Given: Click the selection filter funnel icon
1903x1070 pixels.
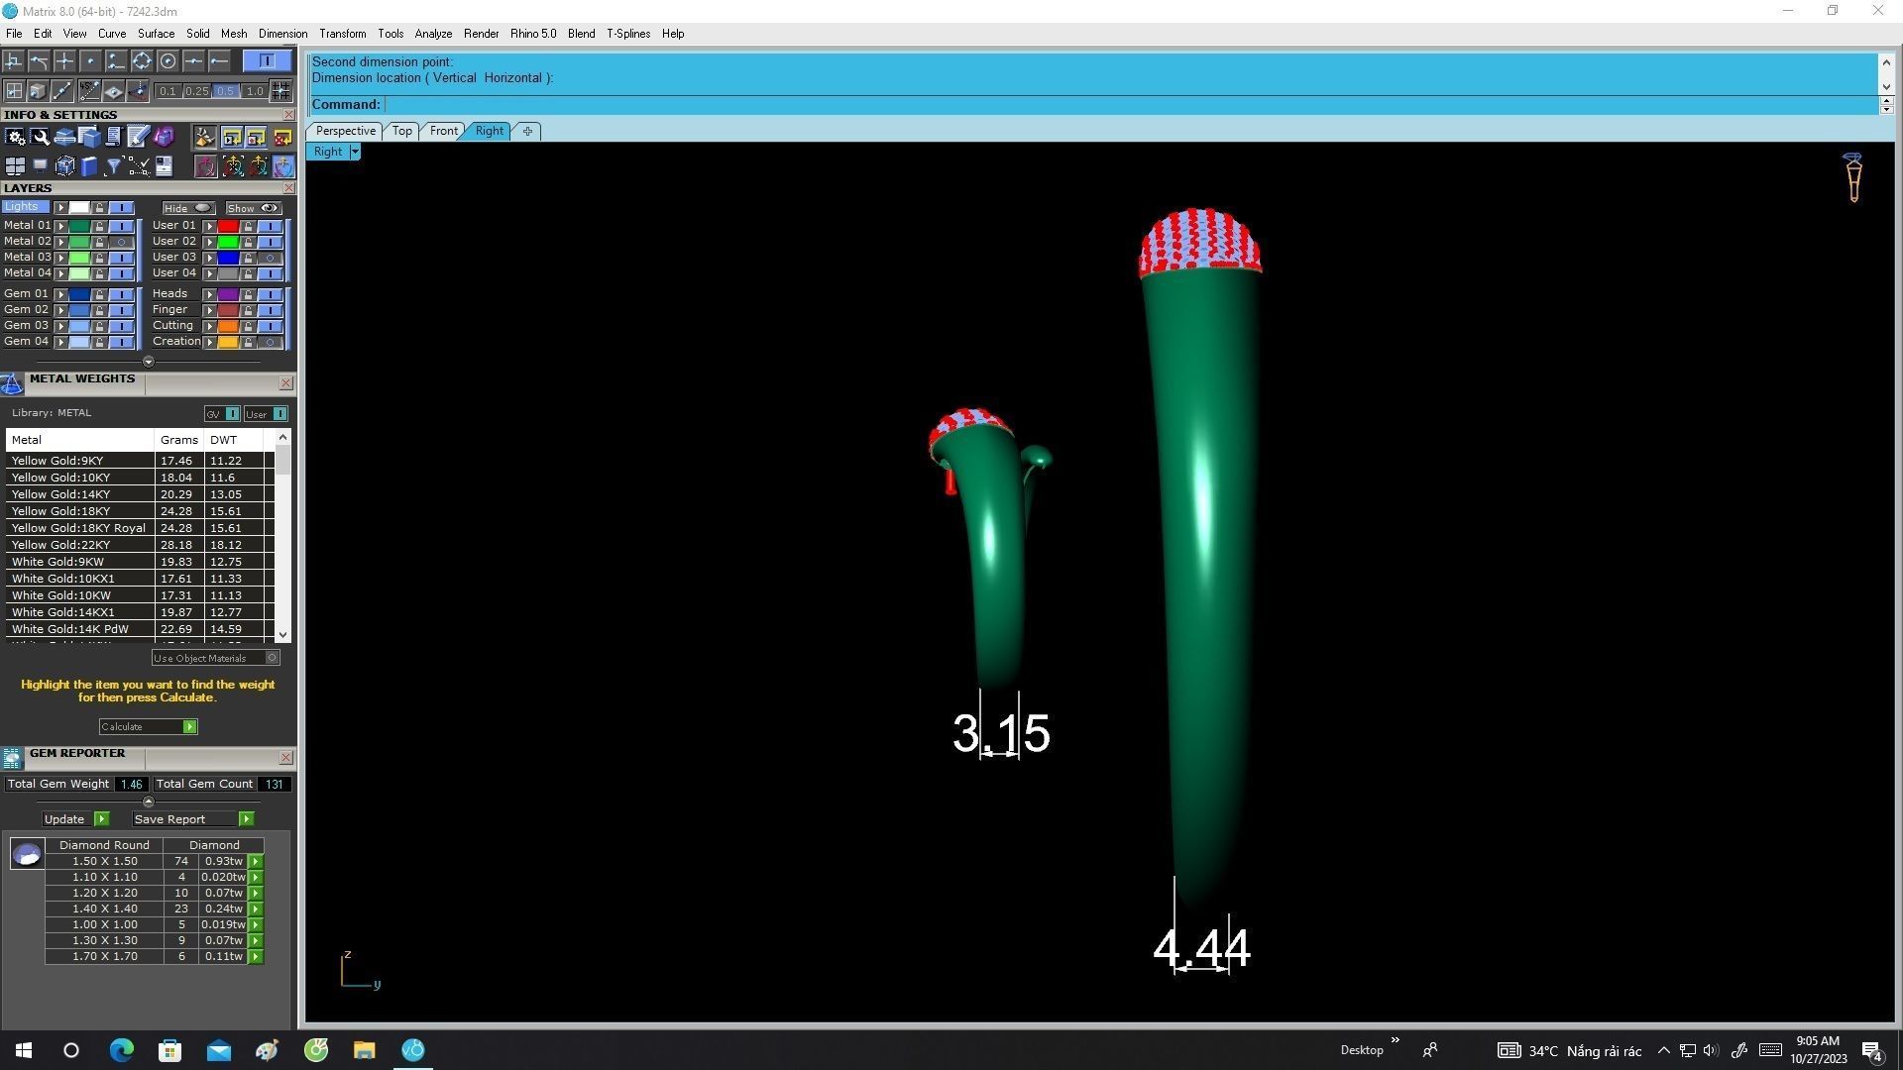Looking at the screenshot, I should pyautogui.click(x=113, y=166).
